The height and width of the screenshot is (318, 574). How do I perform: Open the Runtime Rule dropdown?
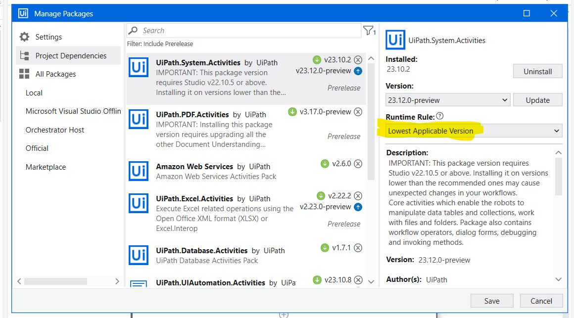pos(474,131)
